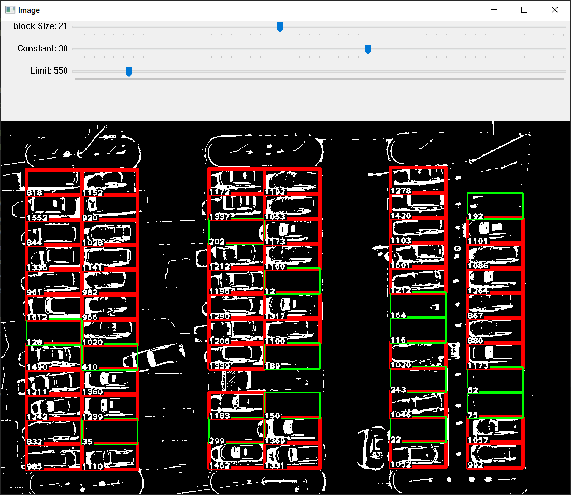
Task: Click the pixel count text '1612'
Action: [x=37, y=317]
